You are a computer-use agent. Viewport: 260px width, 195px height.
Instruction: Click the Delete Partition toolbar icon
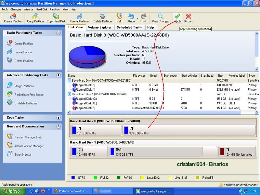tap(102, 17)
